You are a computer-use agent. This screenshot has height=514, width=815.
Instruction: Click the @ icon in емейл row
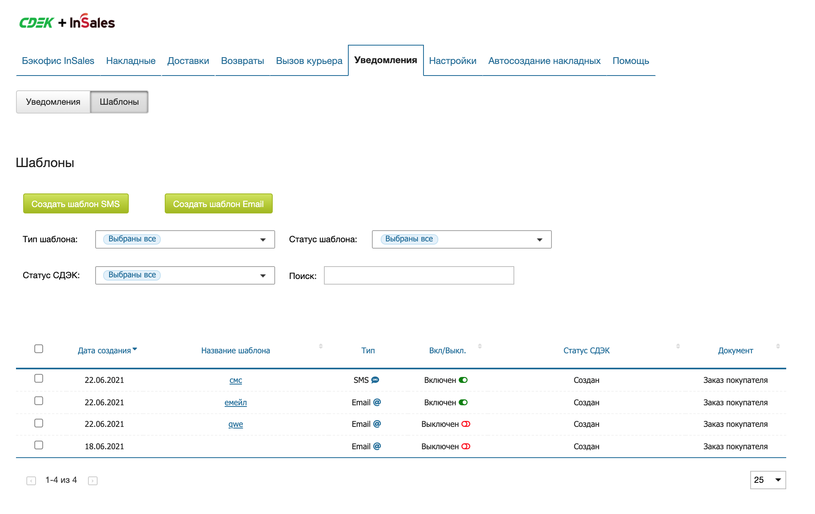(377, 402)
